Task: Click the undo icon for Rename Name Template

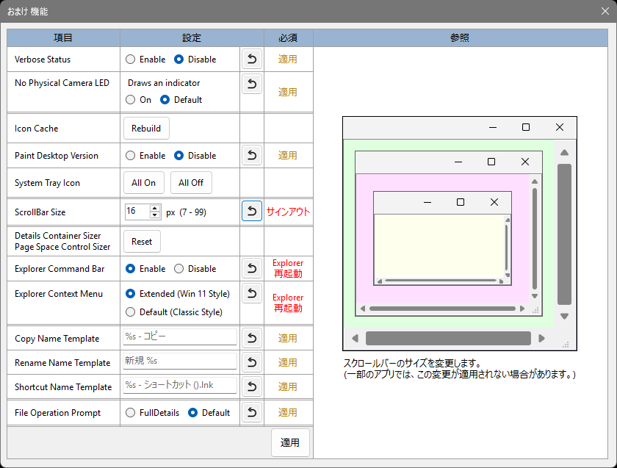Action: pos(252,362)
